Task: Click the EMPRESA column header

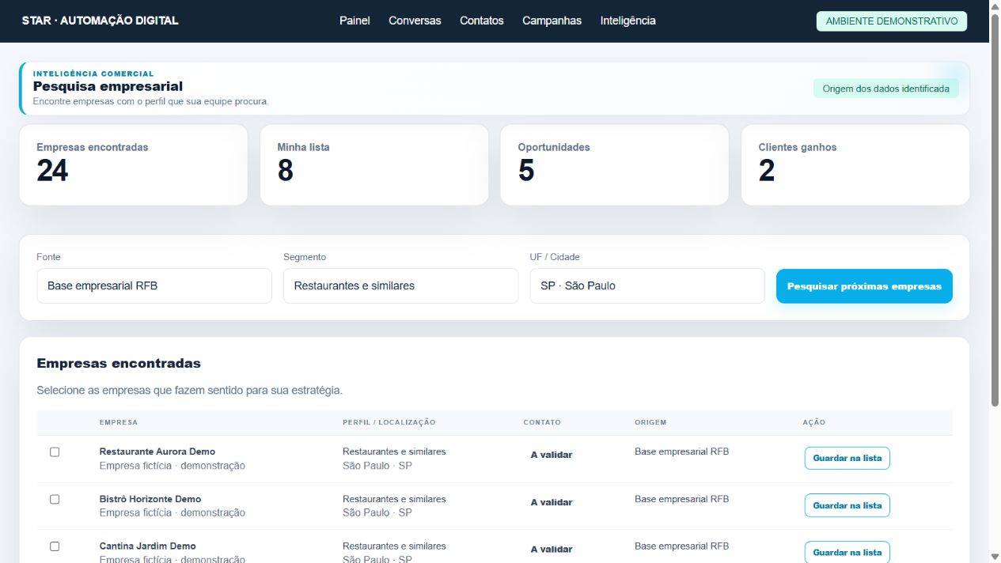Action: (119, 422)
